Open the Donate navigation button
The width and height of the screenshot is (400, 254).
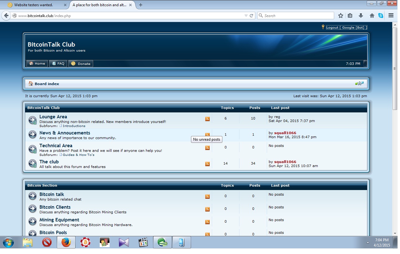point(81,64)
